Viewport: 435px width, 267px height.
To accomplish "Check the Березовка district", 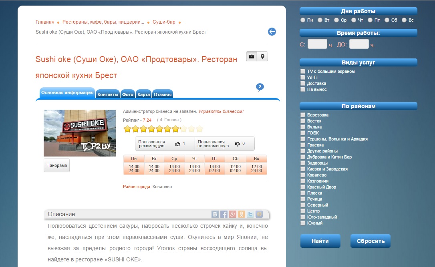I will (x=303, y=115).
